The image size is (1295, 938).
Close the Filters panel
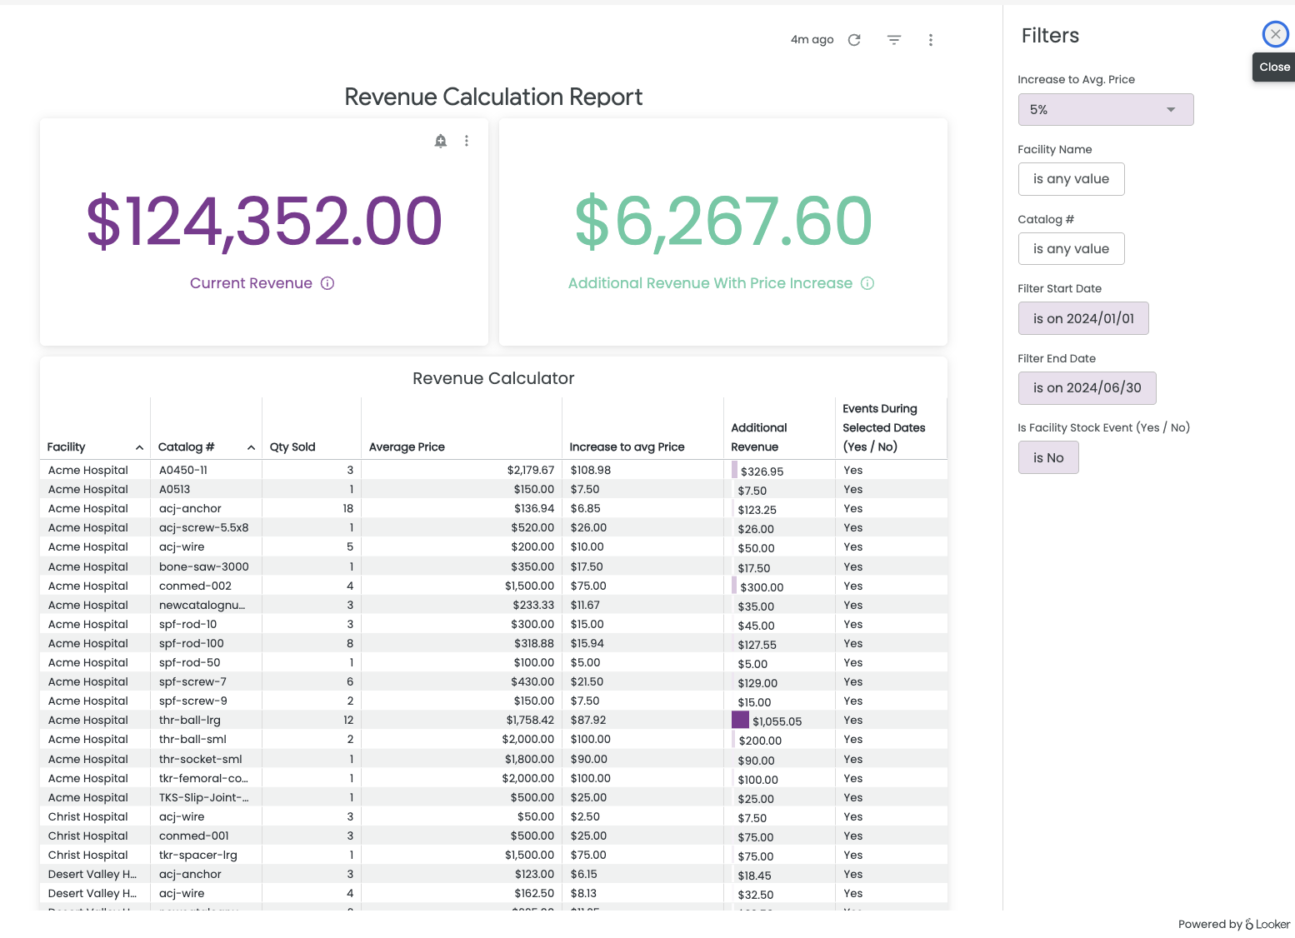(x=1275, y=34)
